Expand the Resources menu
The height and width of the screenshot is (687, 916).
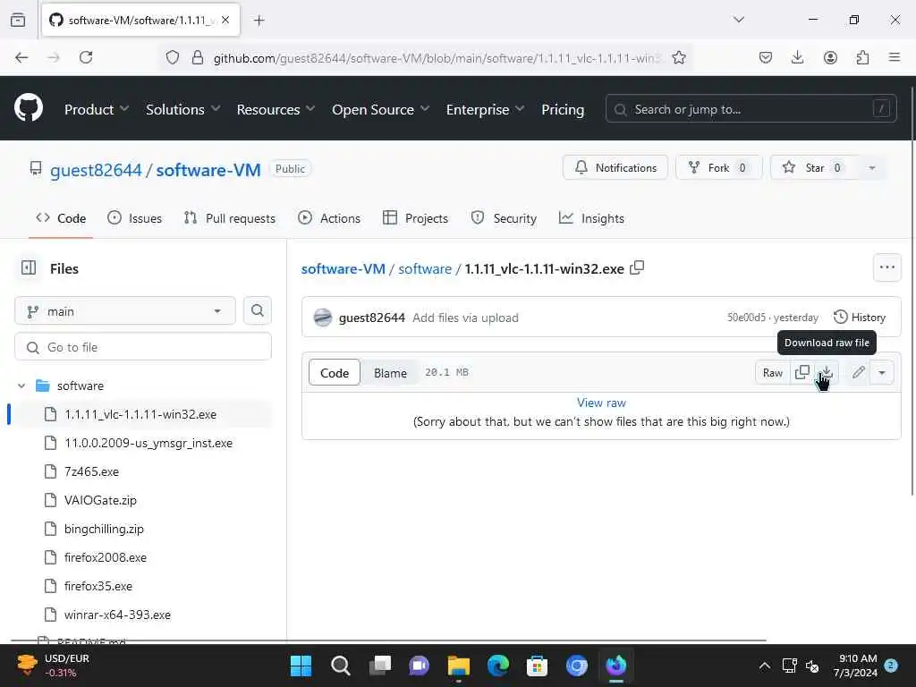pos(276,109)
